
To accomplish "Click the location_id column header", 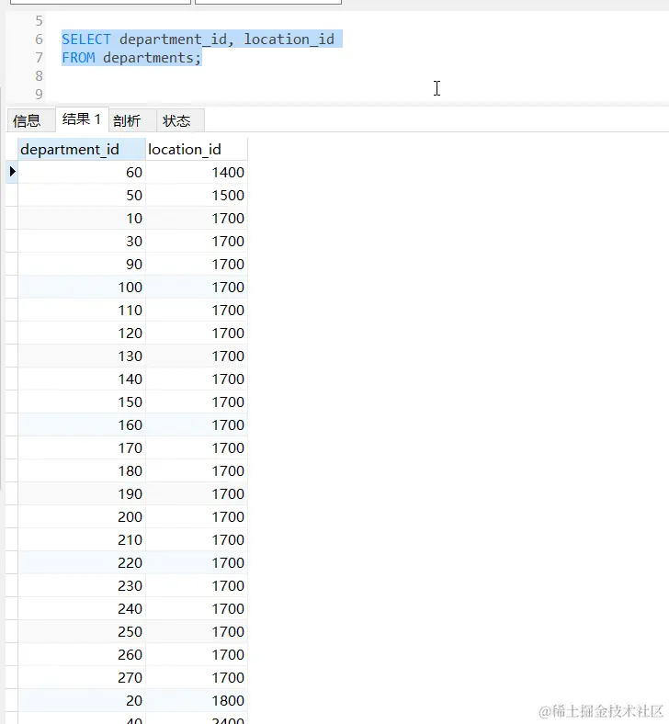I will (197, 149).
